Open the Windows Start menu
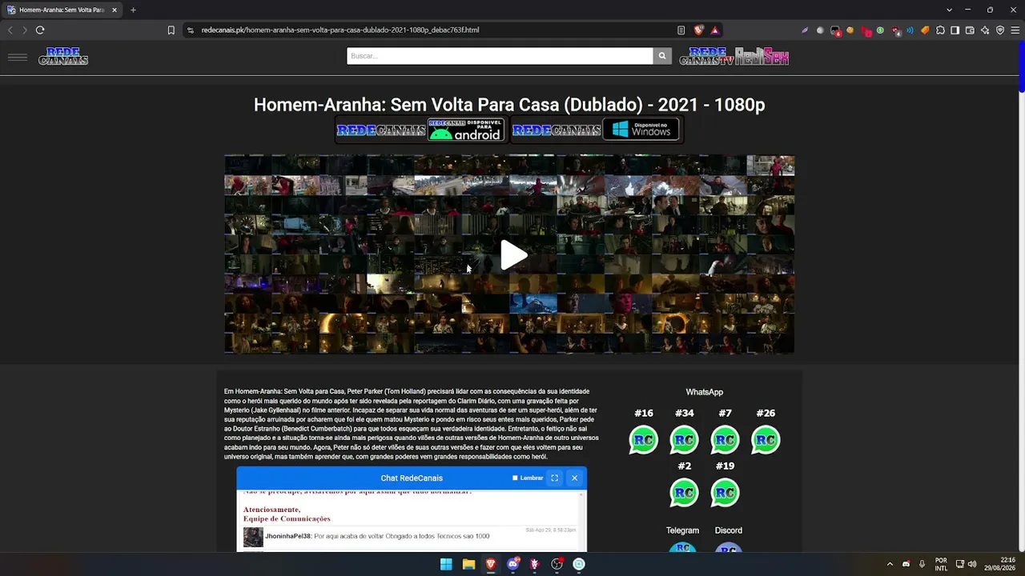The height and width of the screenshot is (576, 1025). tap(446, 565)
